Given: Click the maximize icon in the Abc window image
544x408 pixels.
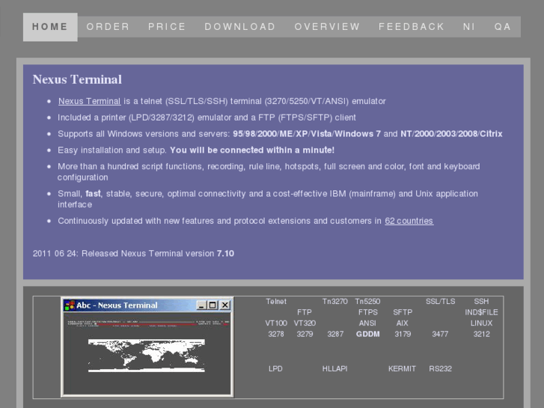Looking at the screenshot, I should [213, 305].
